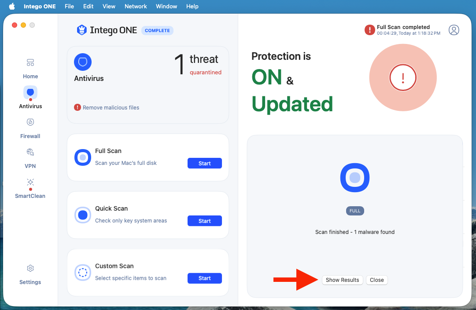Viewport: 476px width, 310px height.
Task: Select the Antivirus sidebar icon
Action: click(30, 92)
